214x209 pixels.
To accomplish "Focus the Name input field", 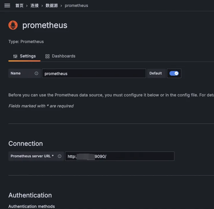I will click(x=94, y=73).
